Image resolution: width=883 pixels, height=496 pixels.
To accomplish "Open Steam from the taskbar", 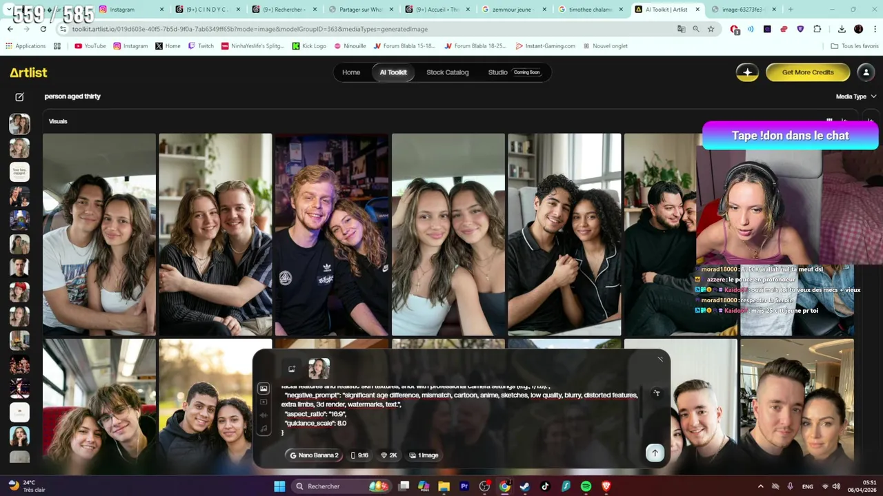I will point(525,486).
